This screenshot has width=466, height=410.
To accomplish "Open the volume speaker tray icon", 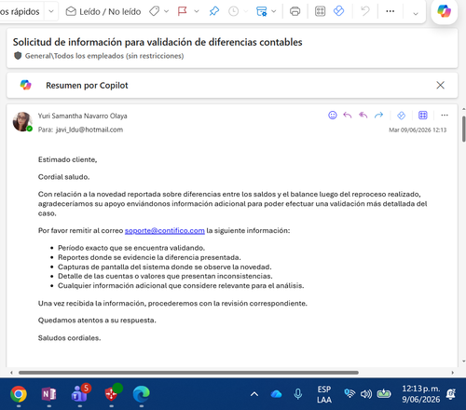I will 366,394.
